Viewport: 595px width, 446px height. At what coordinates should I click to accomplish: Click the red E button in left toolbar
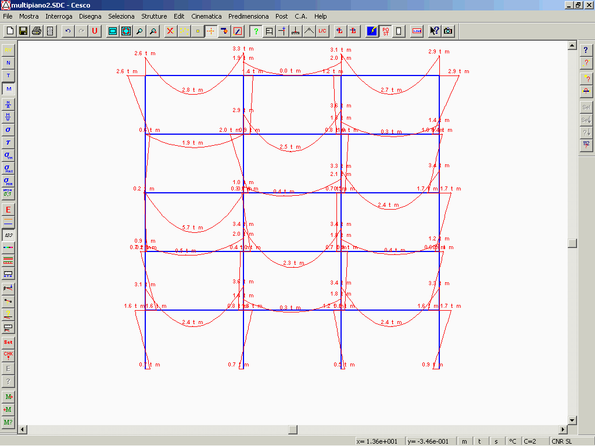click(x=8, y=210)
